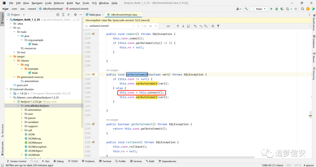The image size is (316, 167).
Task: Toggle match case Cc option
Action: [x=145, y=26]
